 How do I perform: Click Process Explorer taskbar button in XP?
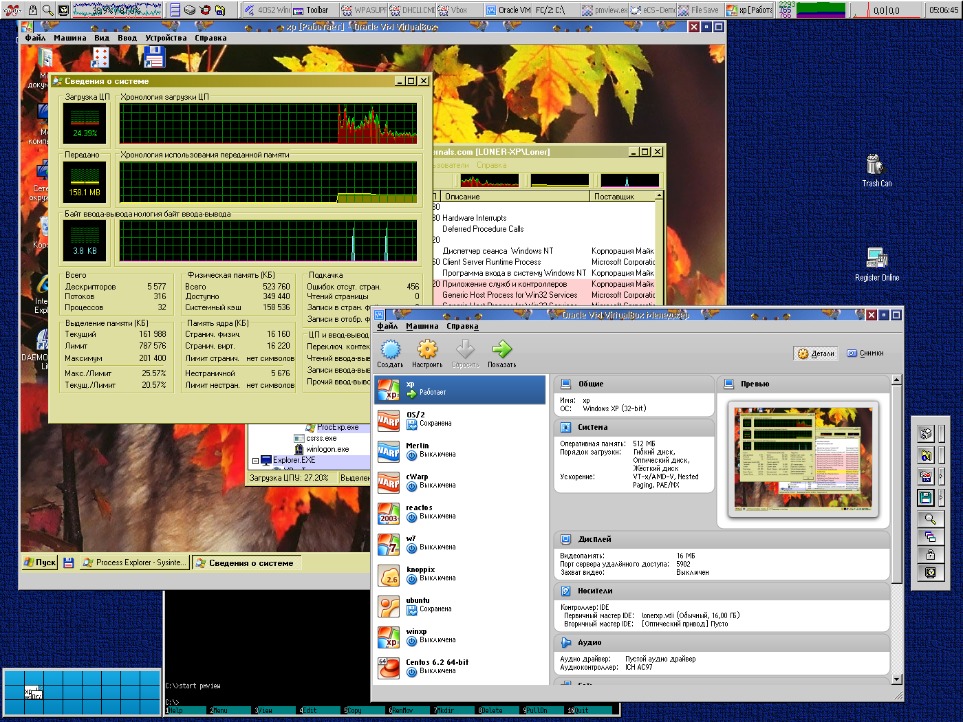click(134, 562)
